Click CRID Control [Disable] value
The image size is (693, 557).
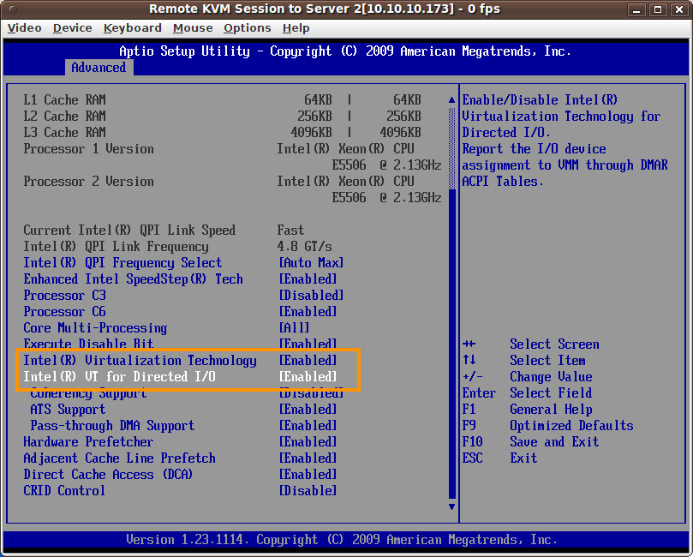308,491
